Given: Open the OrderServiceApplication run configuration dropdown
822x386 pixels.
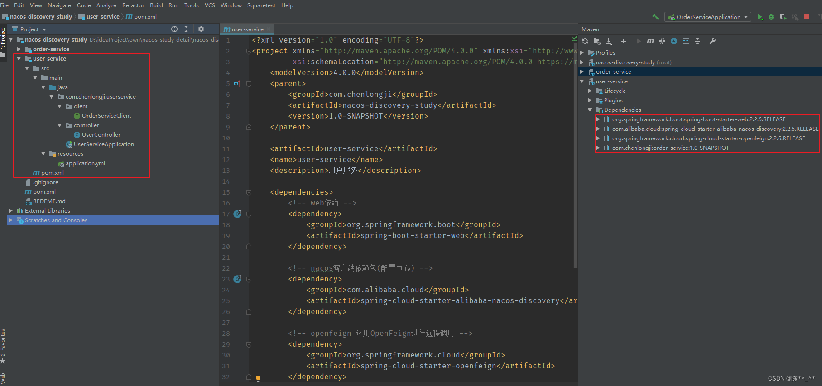Looking at the screenshot, I should coord(707,17).
